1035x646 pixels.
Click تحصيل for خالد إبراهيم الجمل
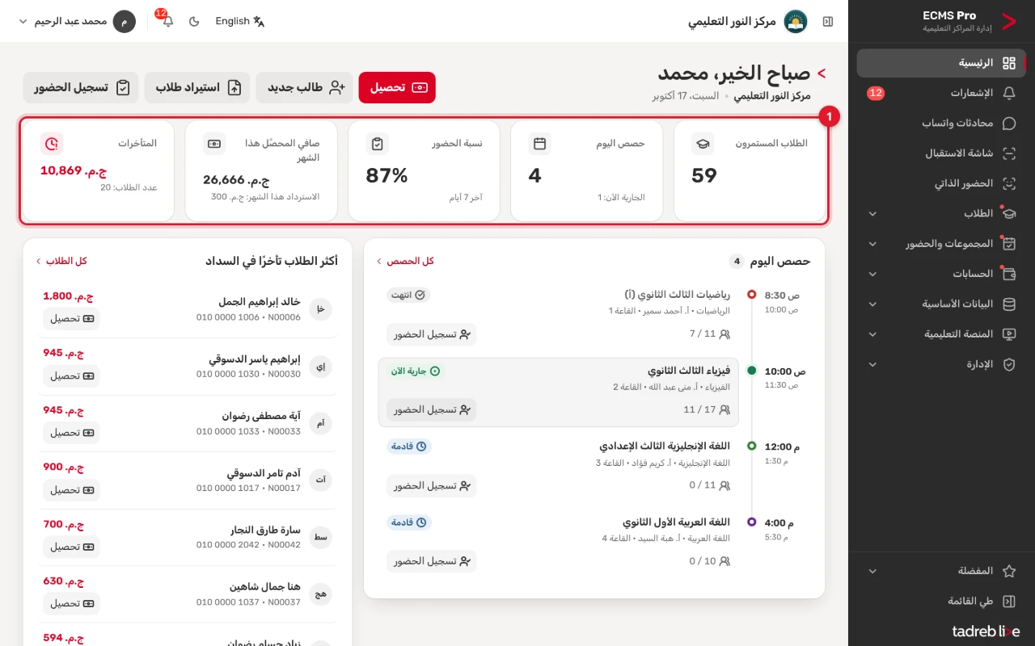click(72, 319)
